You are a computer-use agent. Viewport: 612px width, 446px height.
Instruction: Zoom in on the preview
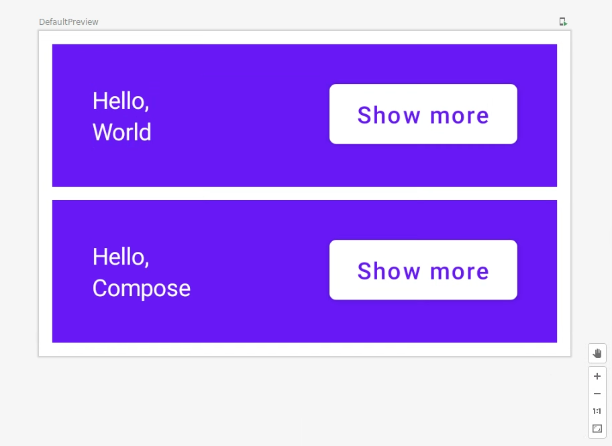[597, 376]
